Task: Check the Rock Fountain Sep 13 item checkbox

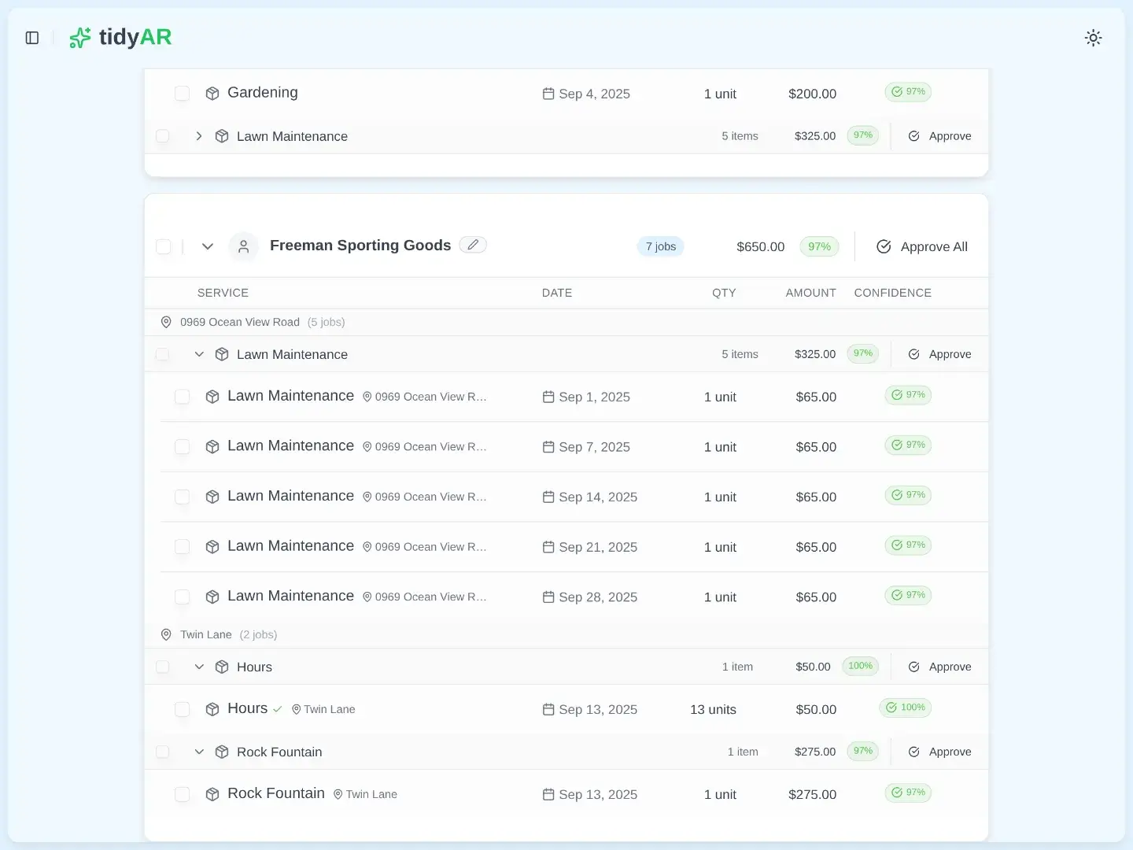Action: pos(182,794)
